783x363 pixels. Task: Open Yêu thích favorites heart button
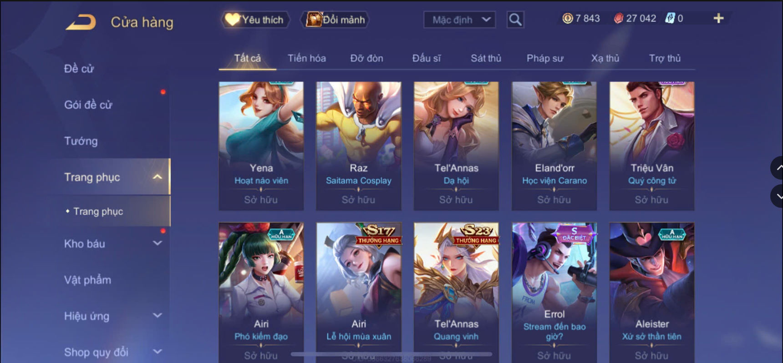(255, 20)
